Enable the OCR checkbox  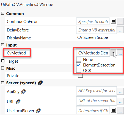79,70
